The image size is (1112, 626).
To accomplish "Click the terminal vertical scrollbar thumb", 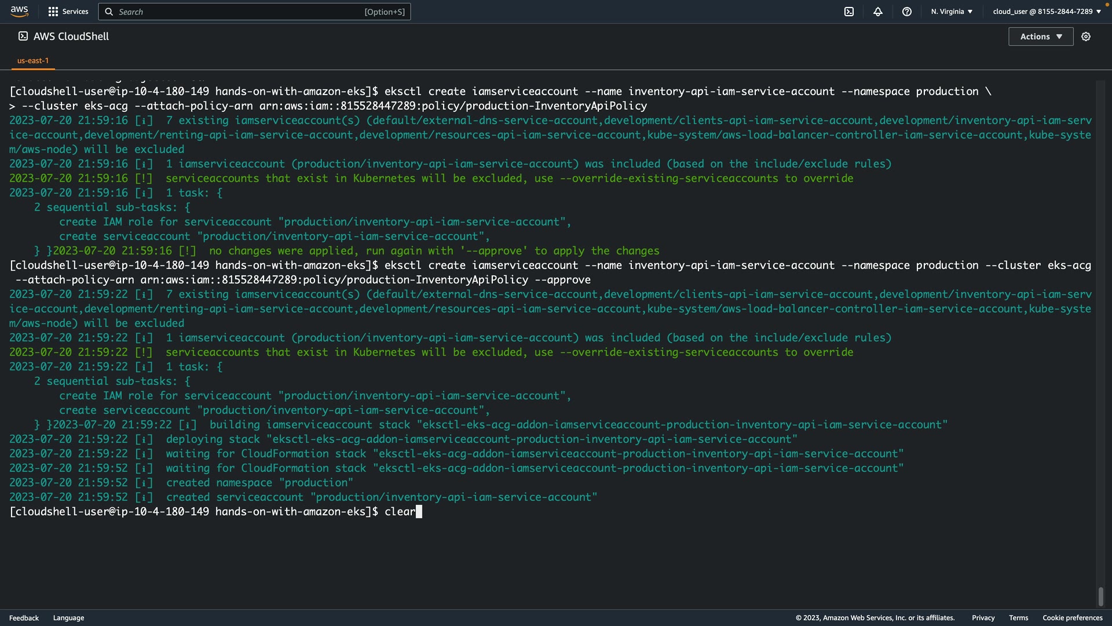I will pyautogui.click(x=1100, y=596).
